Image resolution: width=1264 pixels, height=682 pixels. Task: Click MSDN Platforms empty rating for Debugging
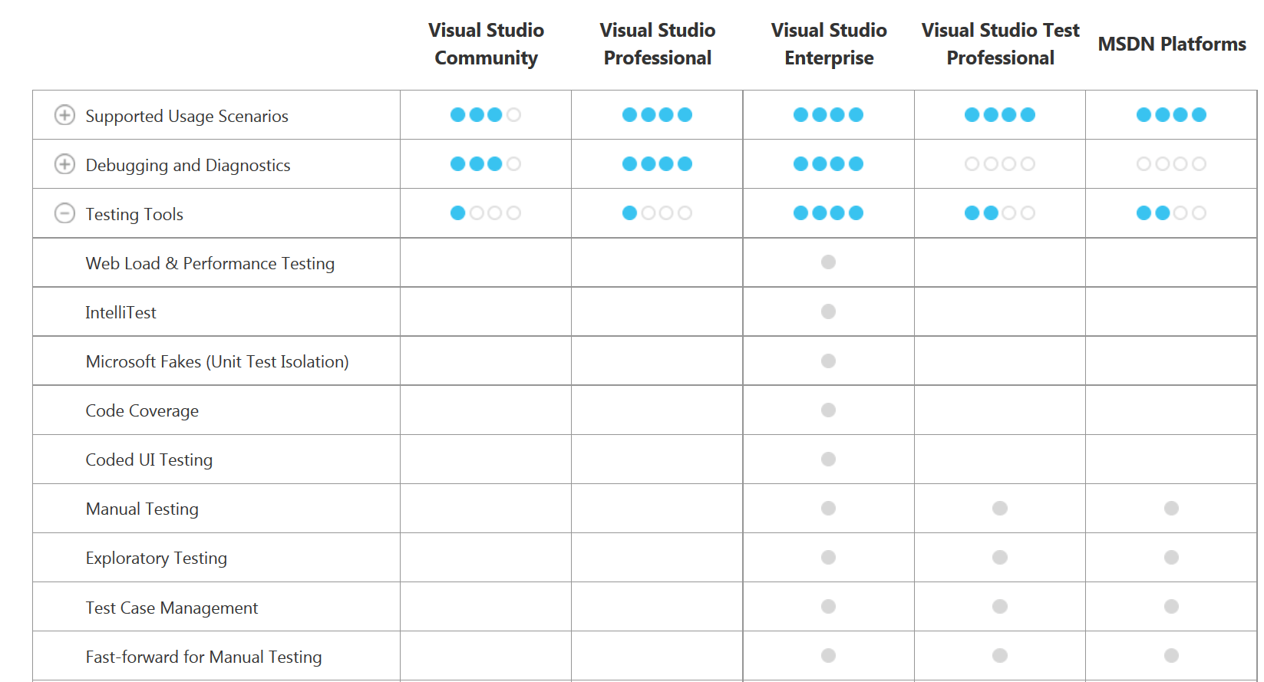point(1171,164)
